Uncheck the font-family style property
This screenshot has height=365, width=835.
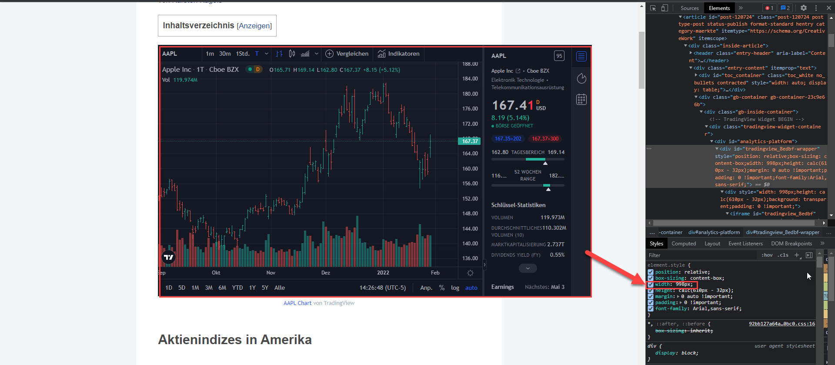(651, 308)
